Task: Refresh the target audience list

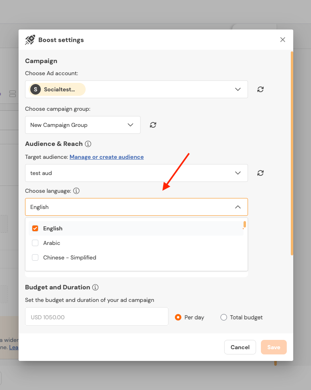Action: tap(260, 173)
